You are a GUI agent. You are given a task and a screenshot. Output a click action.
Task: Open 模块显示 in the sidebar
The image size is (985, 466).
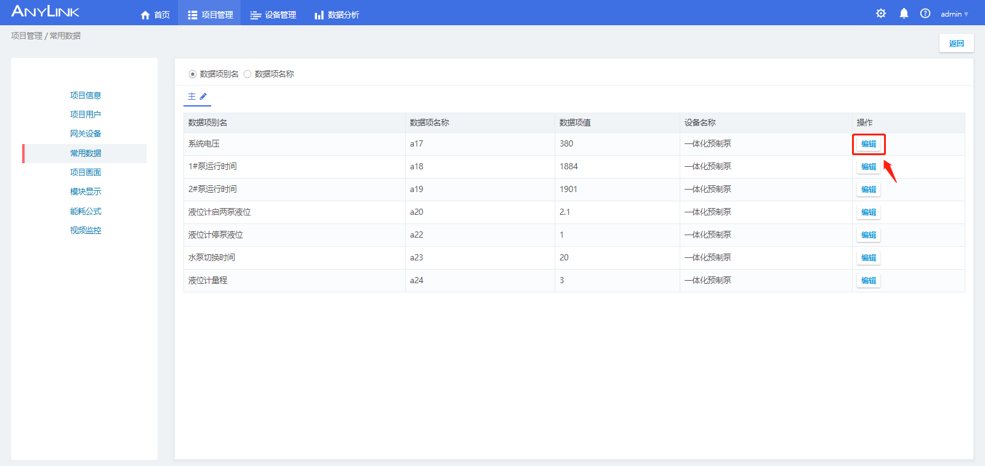point(86,191)
